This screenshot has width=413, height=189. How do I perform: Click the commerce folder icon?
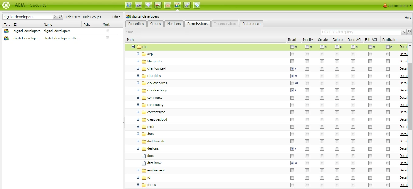pos(144,98)
